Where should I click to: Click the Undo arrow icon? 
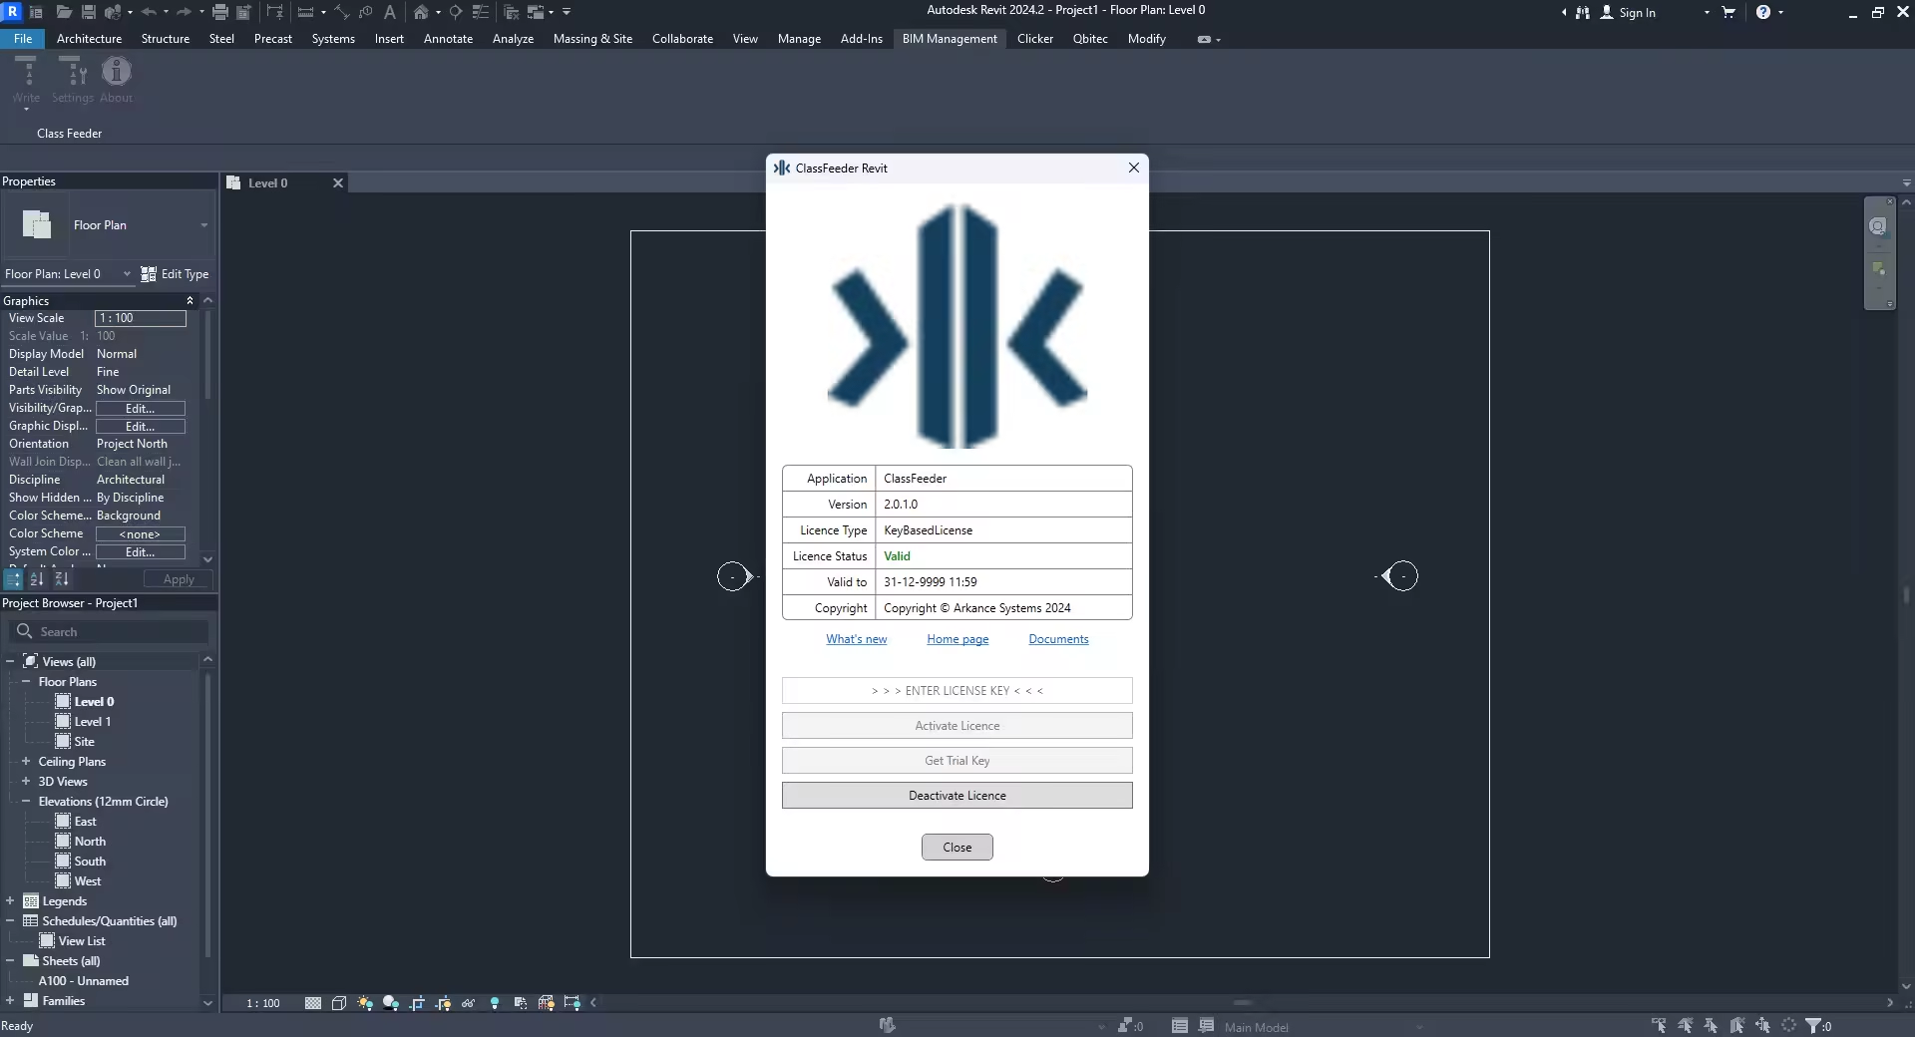pyautogui.click(x=149, y=12)
